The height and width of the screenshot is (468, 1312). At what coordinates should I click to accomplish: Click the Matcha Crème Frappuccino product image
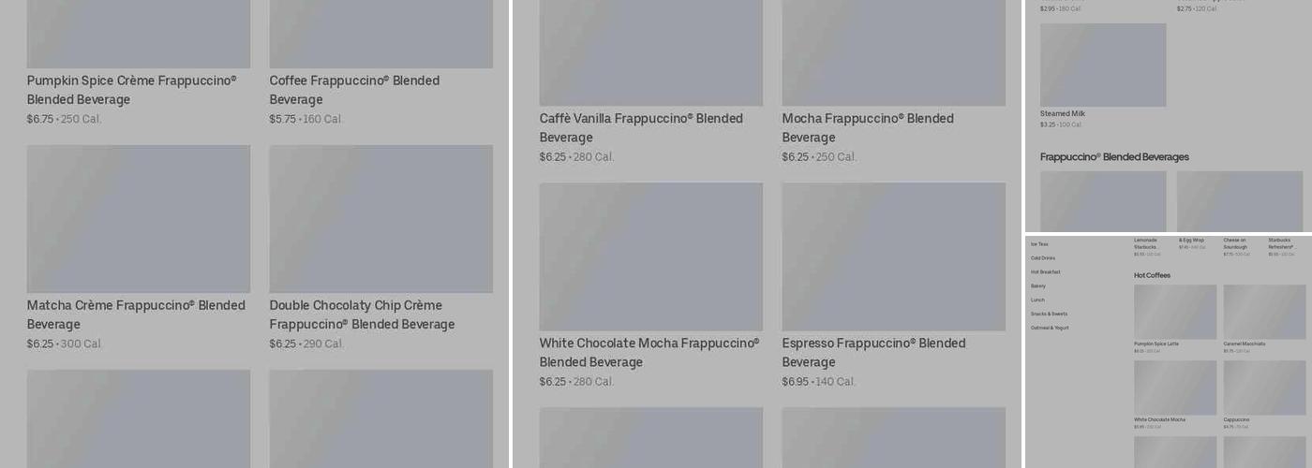pos(139,218)
